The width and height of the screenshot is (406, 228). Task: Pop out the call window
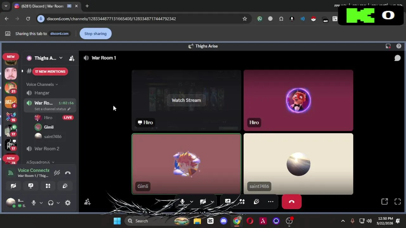pos(384,202)
